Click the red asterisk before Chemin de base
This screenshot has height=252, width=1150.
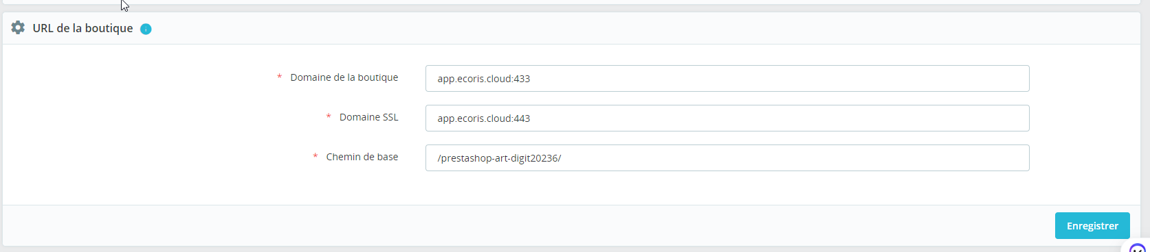(315, 157)
